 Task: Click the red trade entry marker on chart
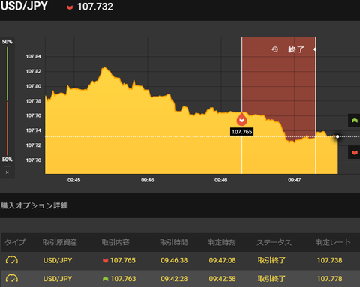pyautogui.click(x=241, y=119)
